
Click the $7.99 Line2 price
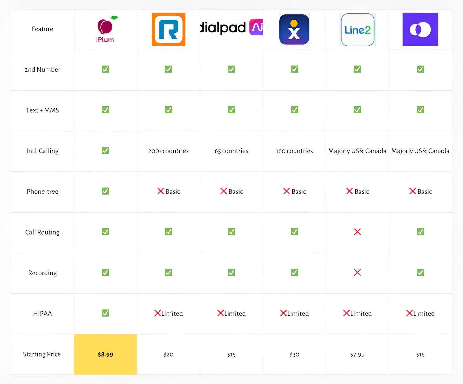point(357,355)
